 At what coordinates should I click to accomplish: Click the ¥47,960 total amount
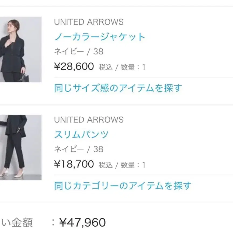(x=82, y=222)
